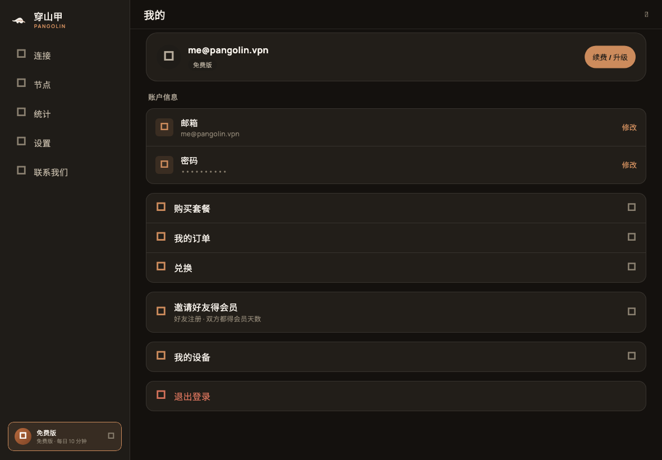Expand 购买套餐 with its right chevron
Image resolution: width=662 pixels, height=460 pixels.
click(x=632, y=207)
